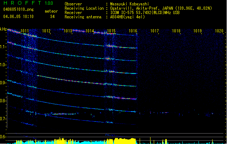Click the Receiving antenna field label
The height and width of the screenshot is (144, 227).
[83, 17]
